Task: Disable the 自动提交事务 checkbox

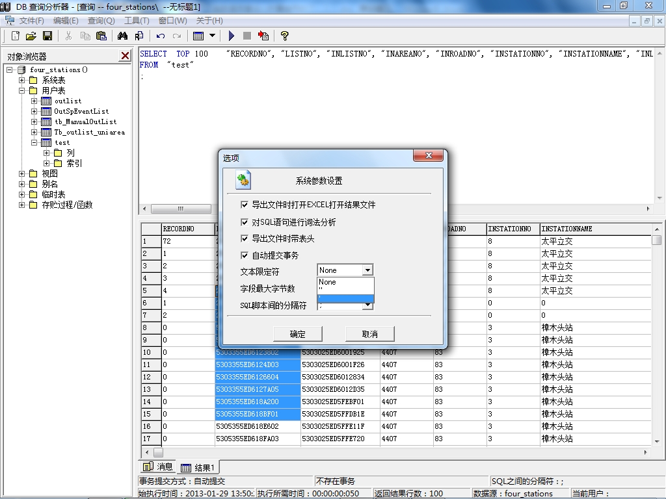Action: (245, 255)
